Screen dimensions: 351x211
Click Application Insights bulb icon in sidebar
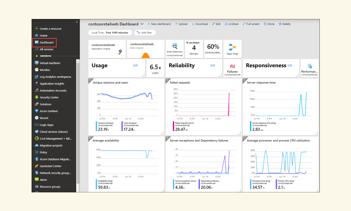coord(37,83)
